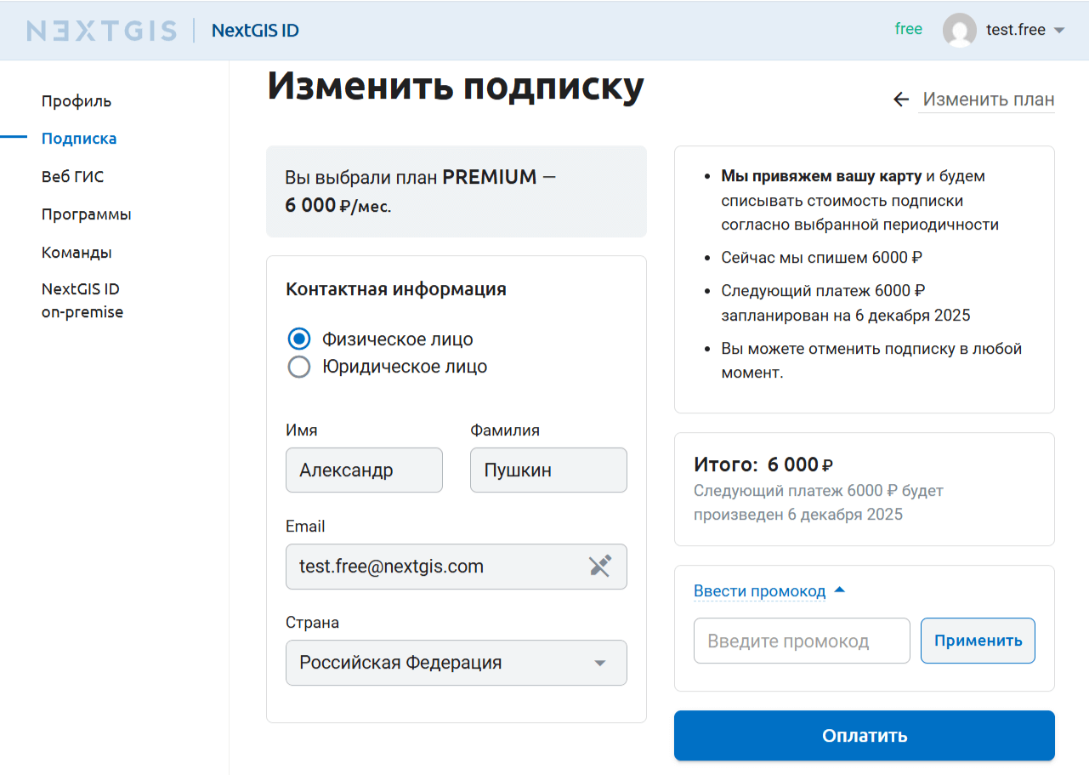Click the user avatar icon
Screen dimensions: 1089x775
(959, 31)
